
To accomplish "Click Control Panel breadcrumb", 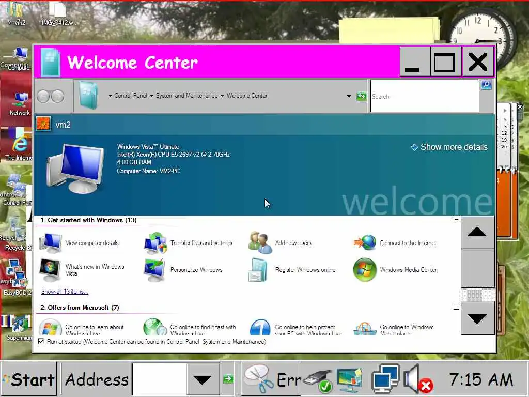I will pos(131,96).
